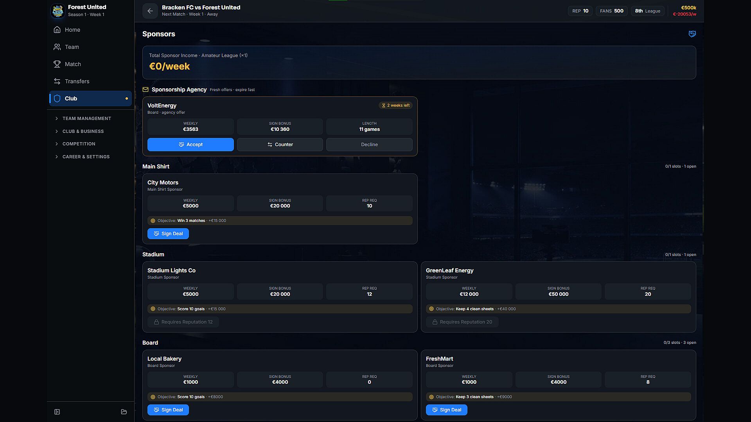Viewport: 751px width, 422px height.
Task: Click the City Motors rep req 10 value
Action: 369,206
